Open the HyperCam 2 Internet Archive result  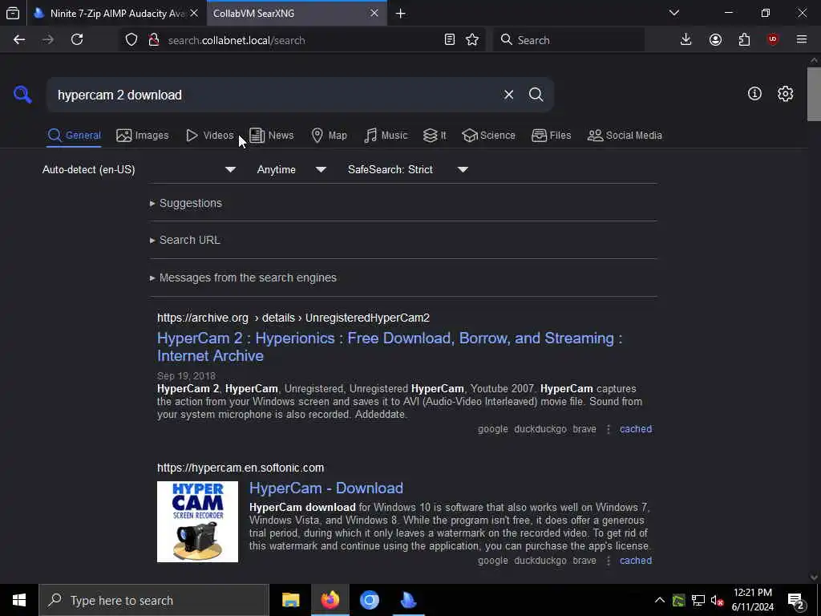pyautogui.click(x=390, y=346)
